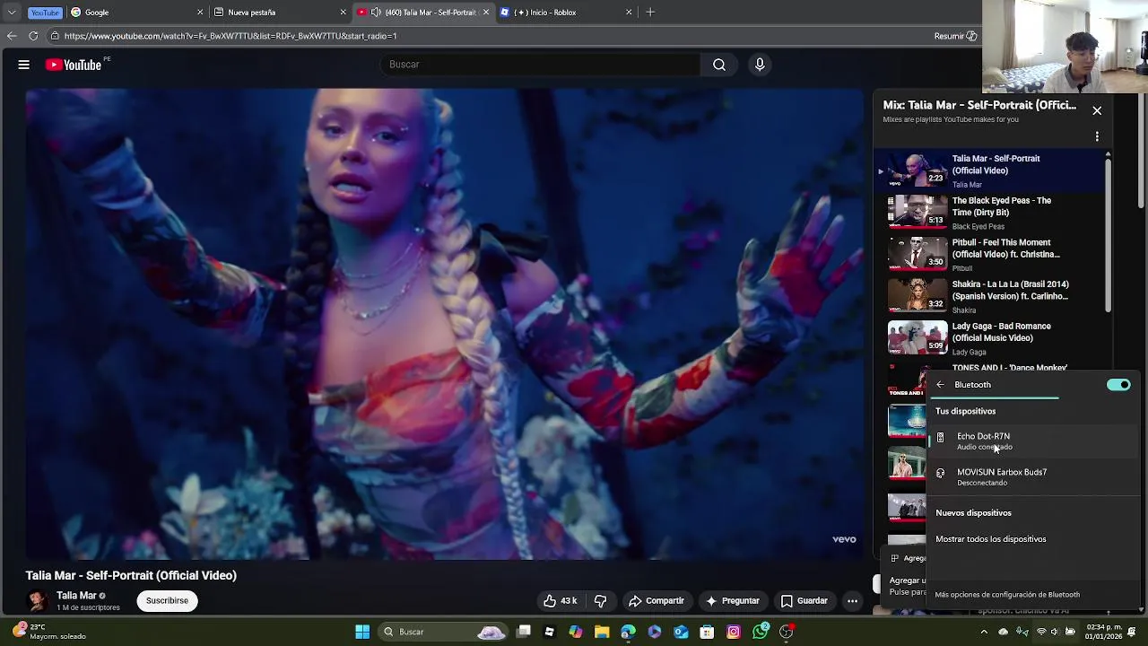The width and height of the screenshot is (1148, 646).
Task: Open Instagram from the taskbar
Action: coord(734,632)
